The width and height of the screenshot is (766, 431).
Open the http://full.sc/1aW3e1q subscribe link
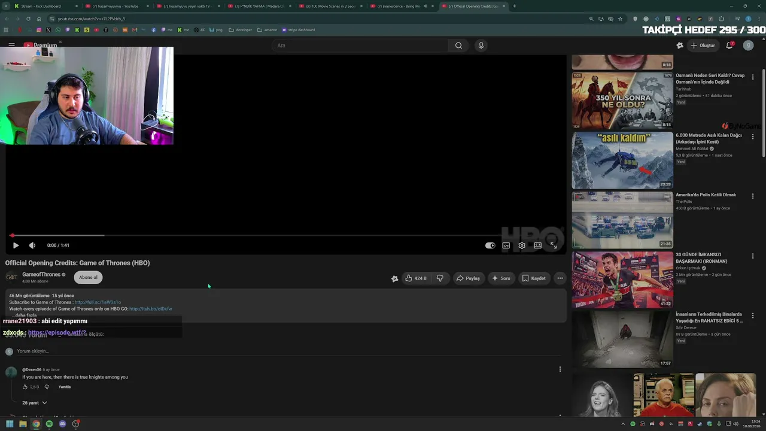[98, 302]
